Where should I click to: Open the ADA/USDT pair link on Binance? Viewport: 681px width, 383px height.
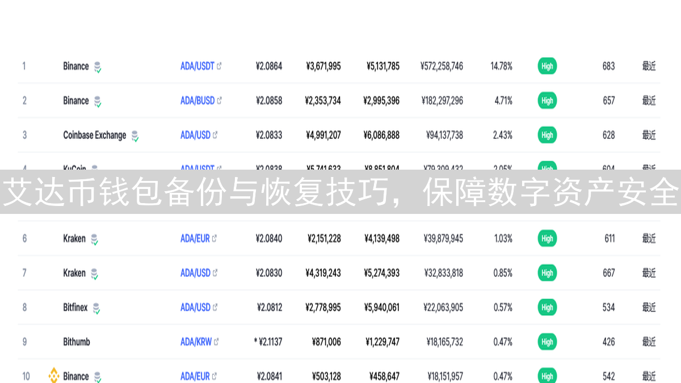(x=201, y=66)
